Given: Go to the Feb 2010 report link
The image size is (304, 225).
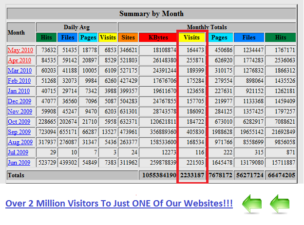Looking at the screenshot, I should [19, 81].
